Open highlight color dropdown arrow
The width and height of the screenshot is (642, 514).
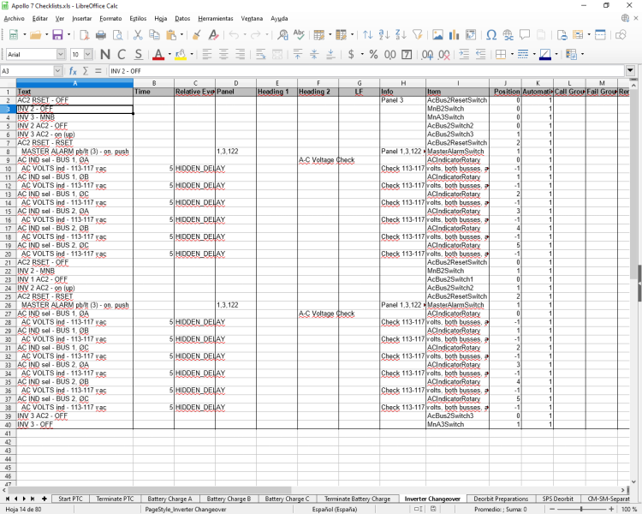tap(192, 54)
